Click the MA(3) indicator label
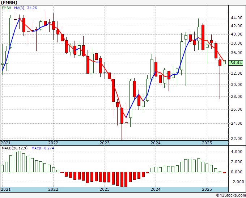246x198 pixels. [19, 8]
